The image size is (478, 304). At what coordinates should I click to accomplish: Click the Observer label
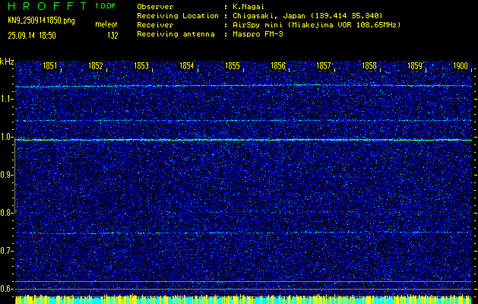click(x=155, y=7)
